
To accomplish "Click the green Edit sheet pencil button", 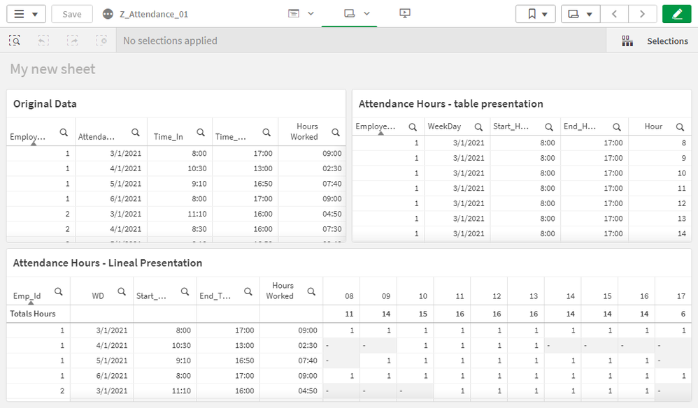I will 676,14.
